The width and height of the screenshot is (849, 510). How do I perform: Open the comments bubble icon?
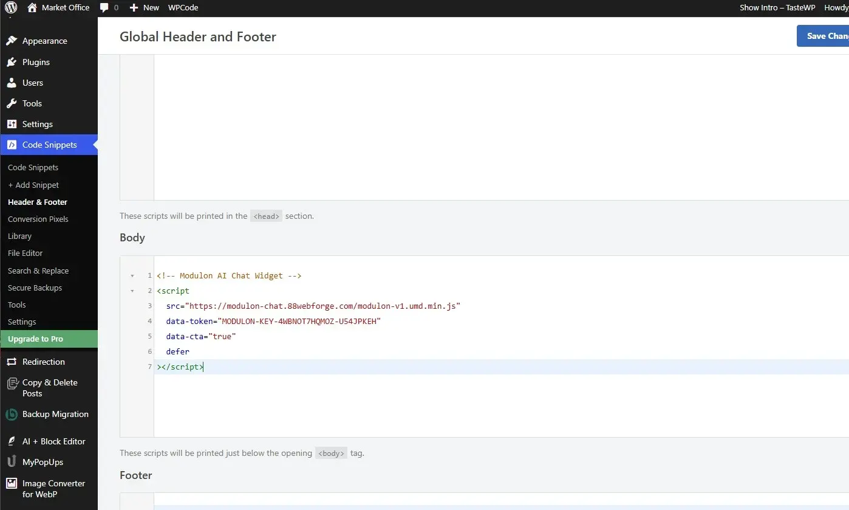(x=104, y=8)
